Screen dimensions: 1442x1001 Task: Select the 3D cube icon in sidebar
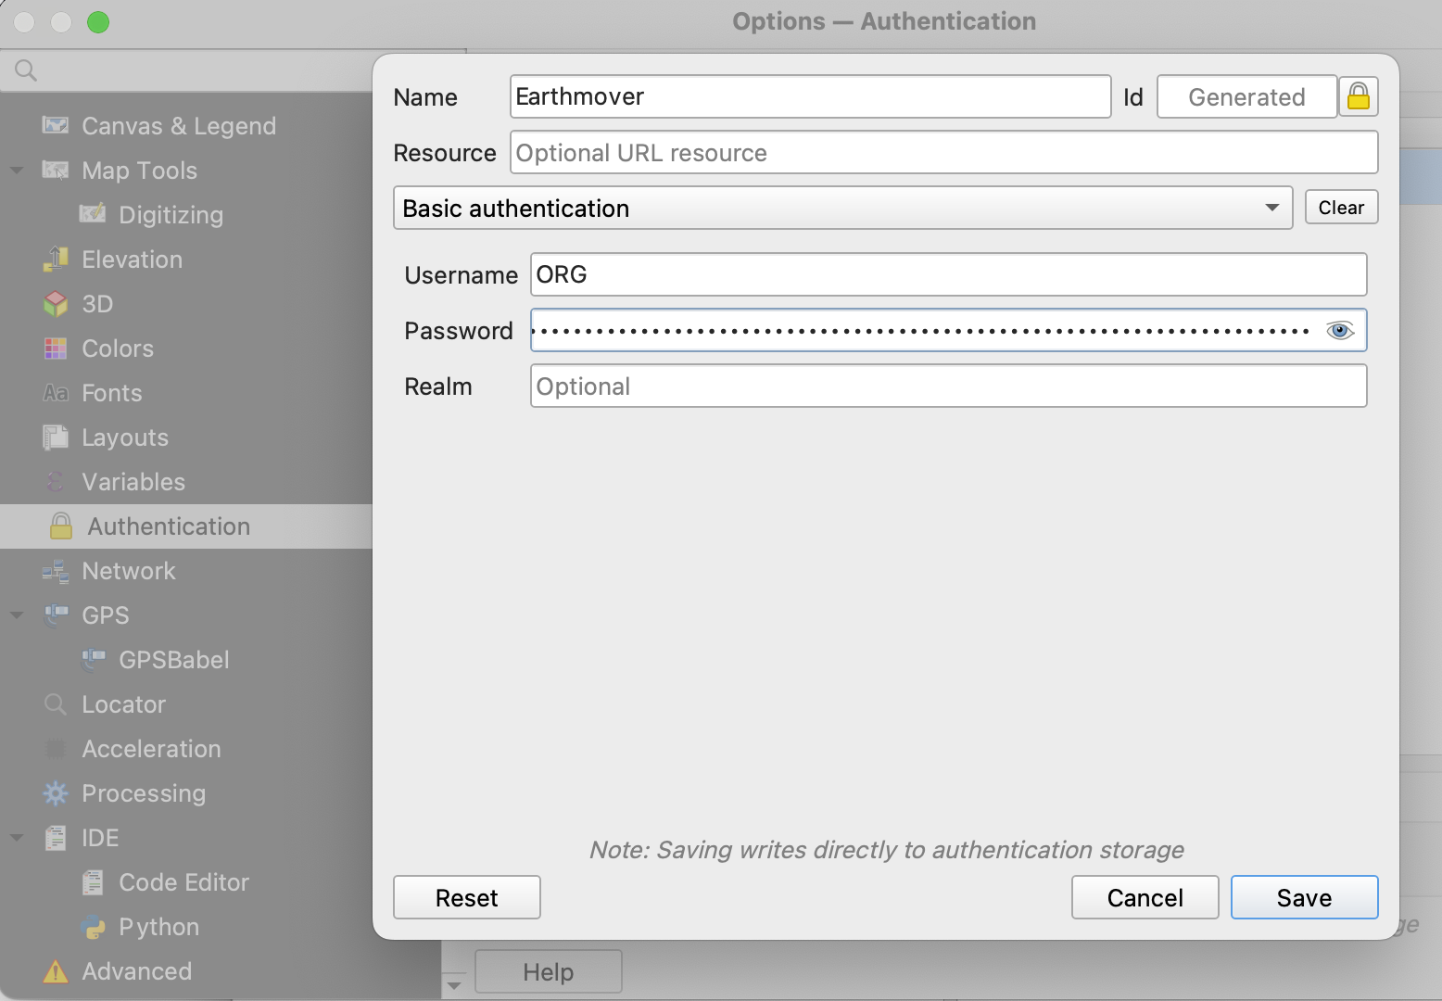56,304
